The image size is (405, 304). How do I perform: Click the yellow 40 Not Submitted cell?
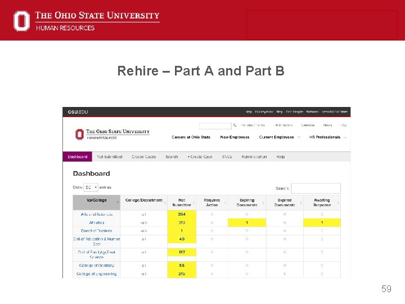click(x=182, y=239)
